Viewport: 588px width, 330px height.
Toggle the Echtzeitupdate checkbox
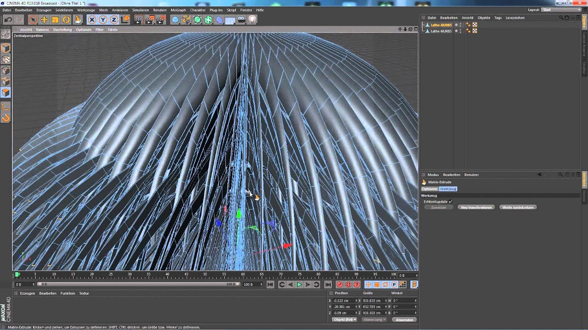click(x=451, y=202)
